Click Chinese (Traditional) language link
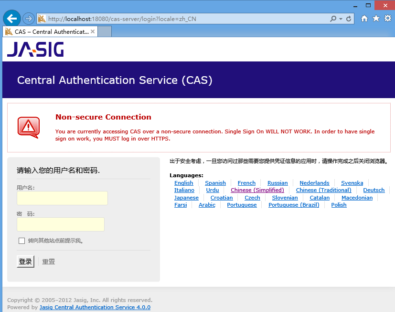This screenshot has width=395, height=312. [324, 190]
